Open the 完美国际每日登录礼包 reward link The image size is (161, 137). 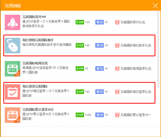[136, 92]
